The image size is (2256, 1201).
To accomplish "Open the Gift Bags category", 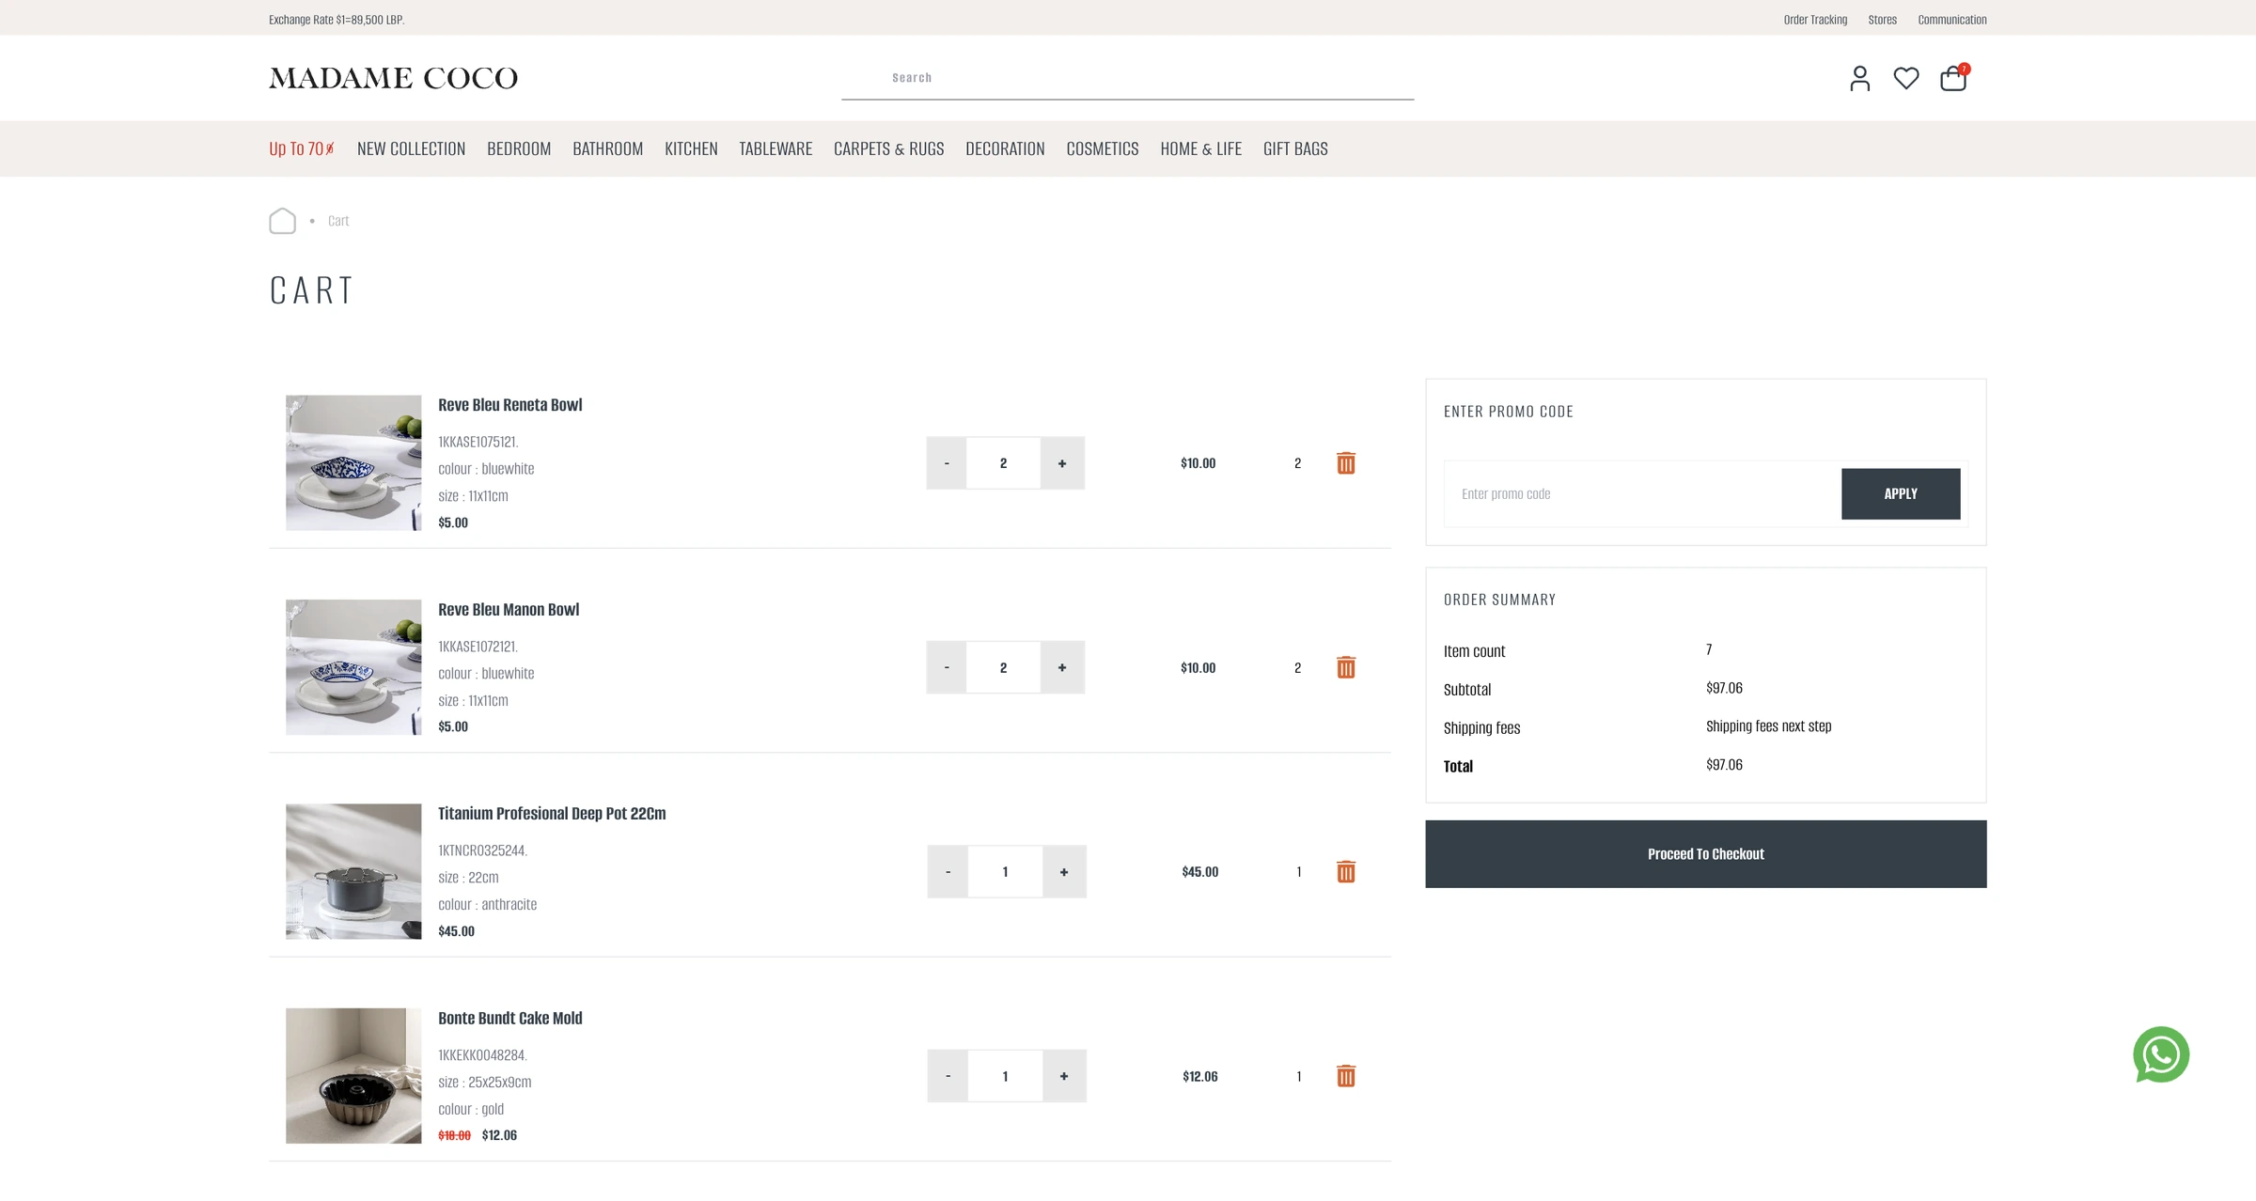I will (x=1295, y=148).
